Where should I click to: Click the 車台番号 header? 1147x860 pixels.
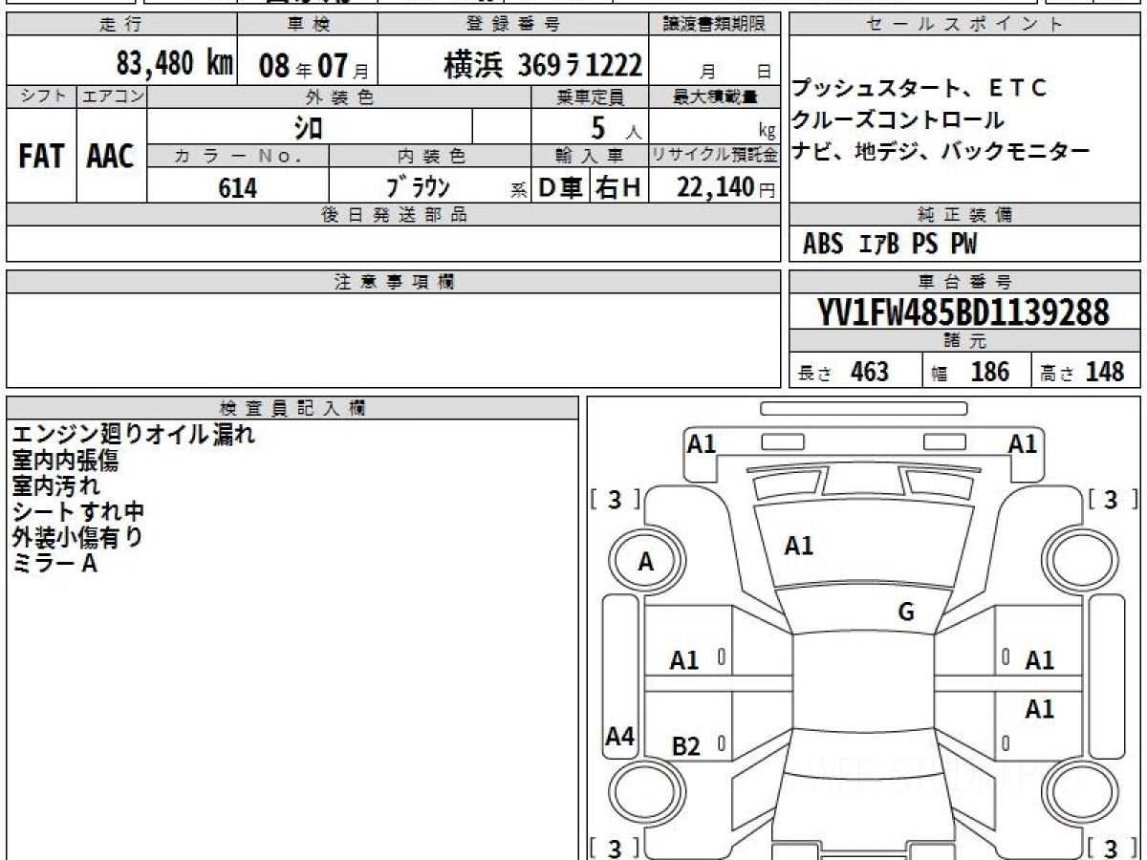pos(964,282)
